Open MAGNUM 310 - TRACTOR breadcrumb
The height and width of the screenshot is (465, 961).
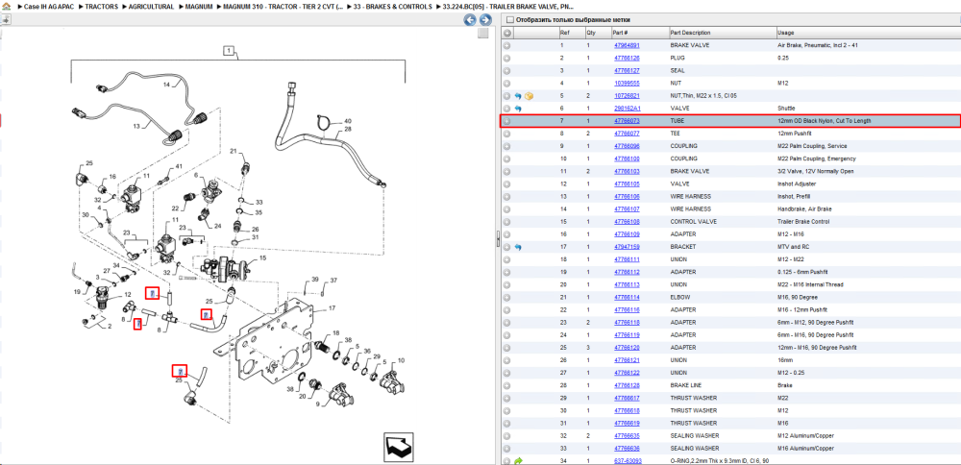[x=283, y=7]
